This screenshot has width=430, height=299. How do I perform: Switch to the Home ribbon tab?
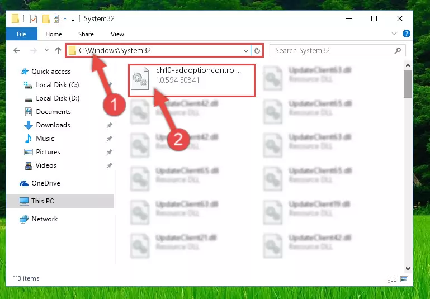[x=54, y=34]
